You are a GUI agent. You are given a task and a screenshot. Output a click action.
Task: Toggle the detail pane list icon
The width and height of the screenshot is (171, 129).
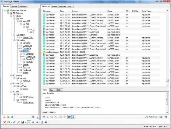(69, 117)
